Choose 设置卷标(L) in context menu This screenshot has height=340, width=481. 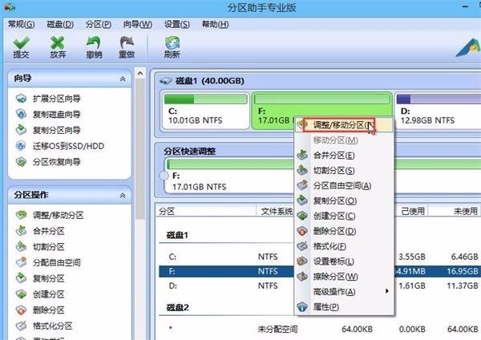(x=344, y=261)
